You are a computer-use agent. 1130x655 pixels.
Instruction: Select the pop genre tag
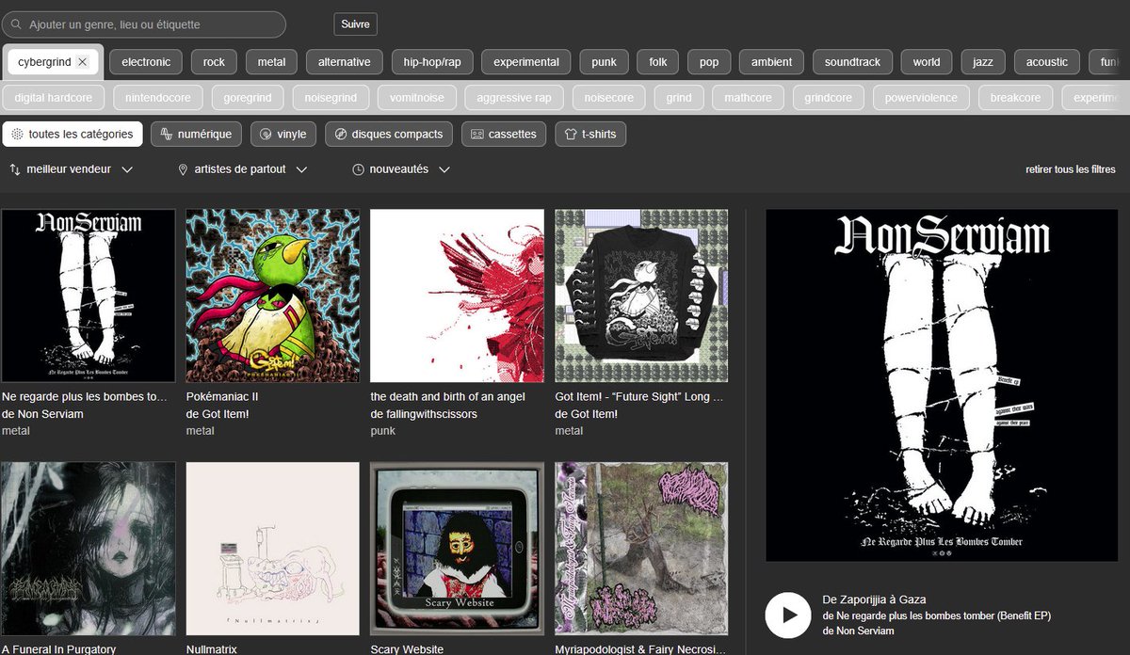(709, 62)
